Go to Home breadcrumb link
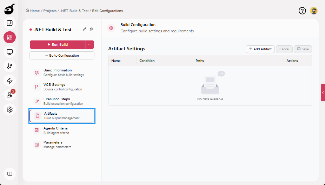The image size is (325, 185). click(x=35, y=11)
